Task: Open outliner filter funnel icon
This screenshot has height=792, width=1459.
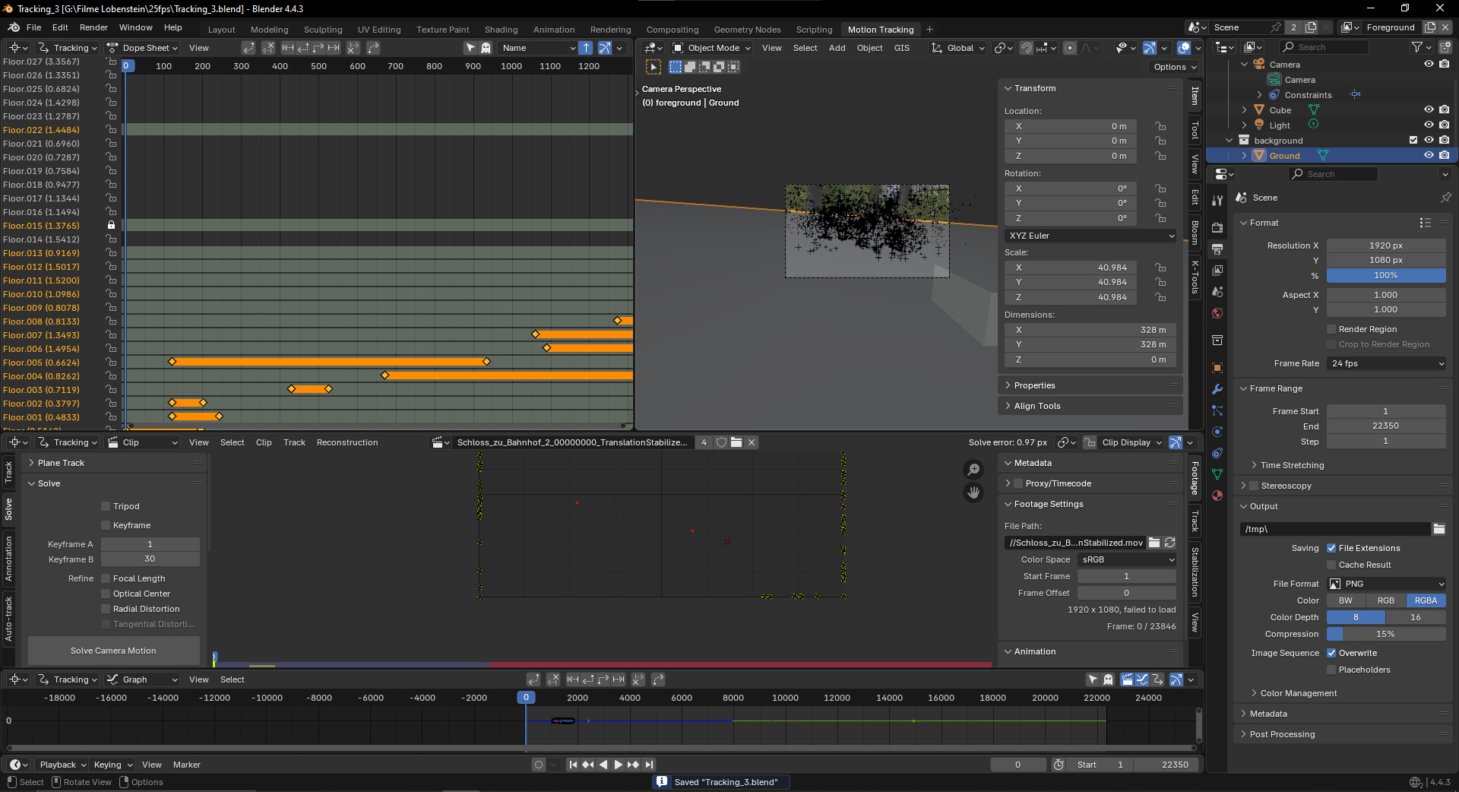Action: 1417,47
